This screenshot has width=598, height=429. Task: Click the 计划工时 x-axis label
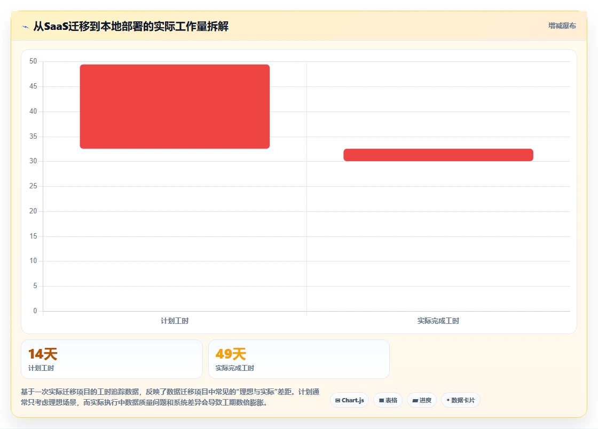pyautogui.click(x=175, y=321)
